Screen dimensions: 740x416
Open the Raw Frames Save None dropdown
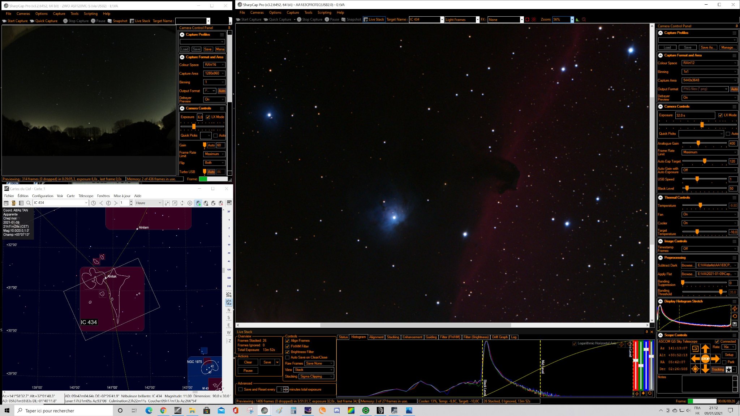(x=319, y=364)
